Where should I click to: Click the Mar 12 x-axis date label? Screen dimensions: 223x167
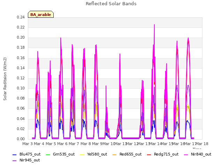132,144
